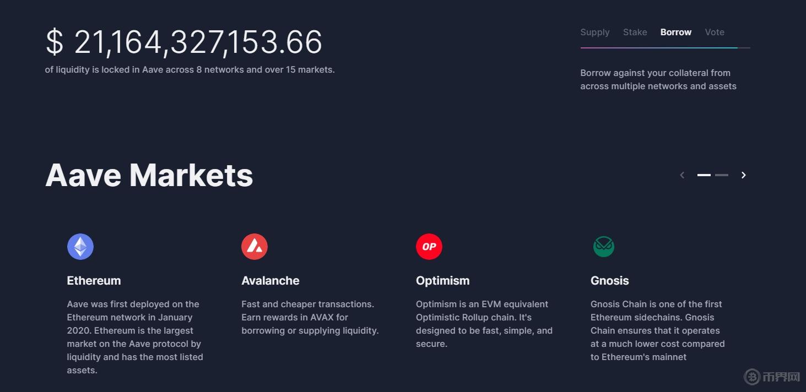Click the Ethereum market description text
The image size is (806, 392).
click(135, 337)
